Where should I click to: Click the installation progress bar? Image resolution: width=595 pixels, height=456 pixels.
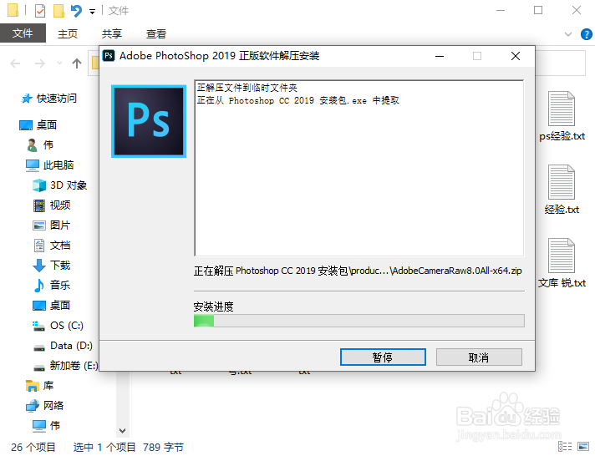pos(359,321)
